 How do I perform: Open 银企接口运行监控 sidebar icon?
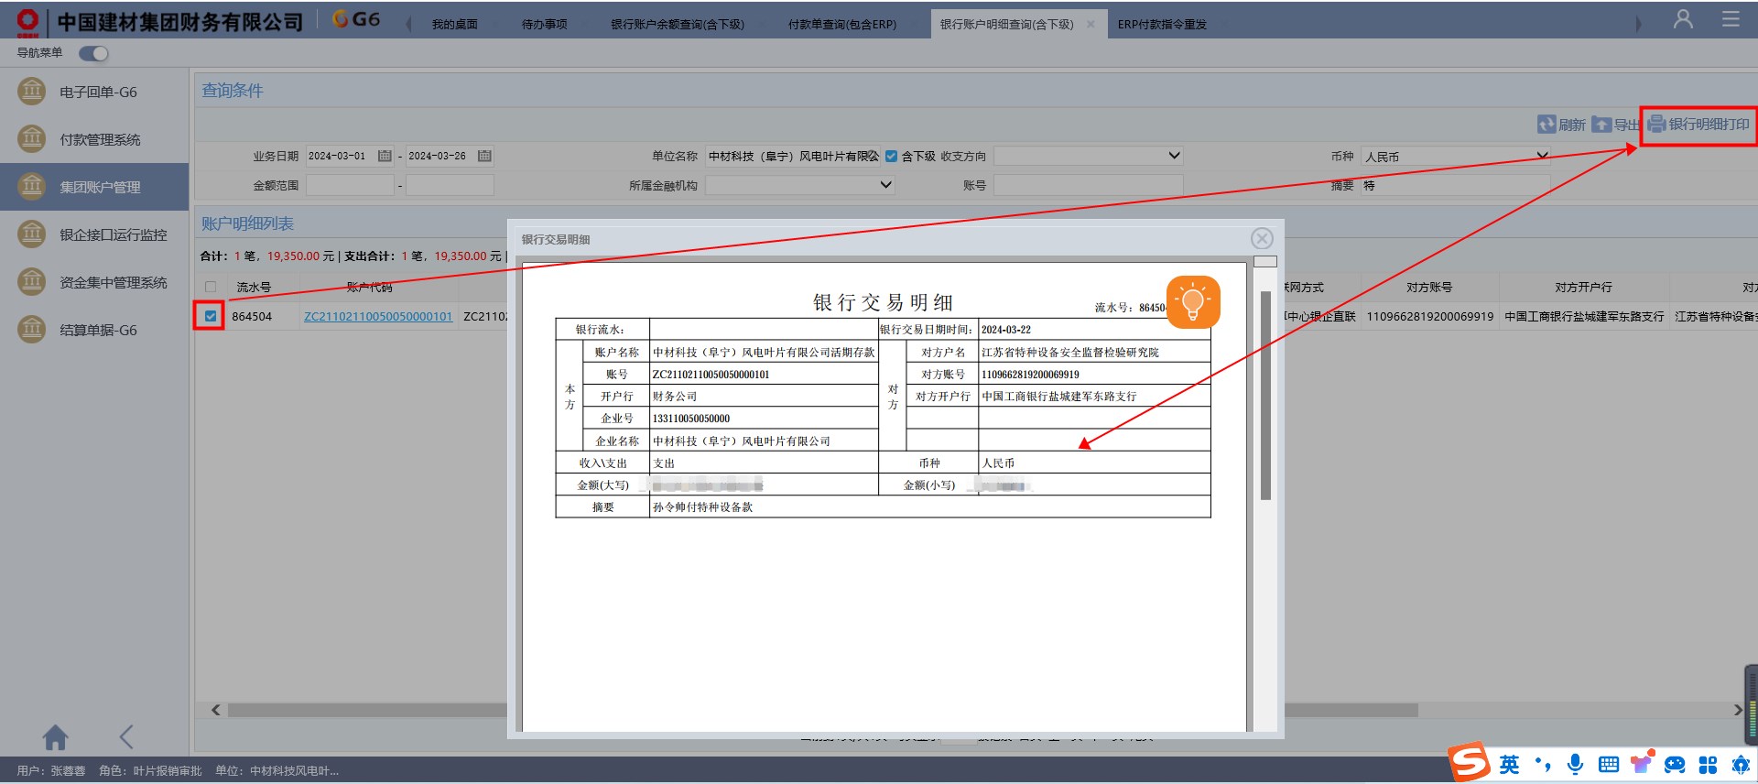pos(32,234)
